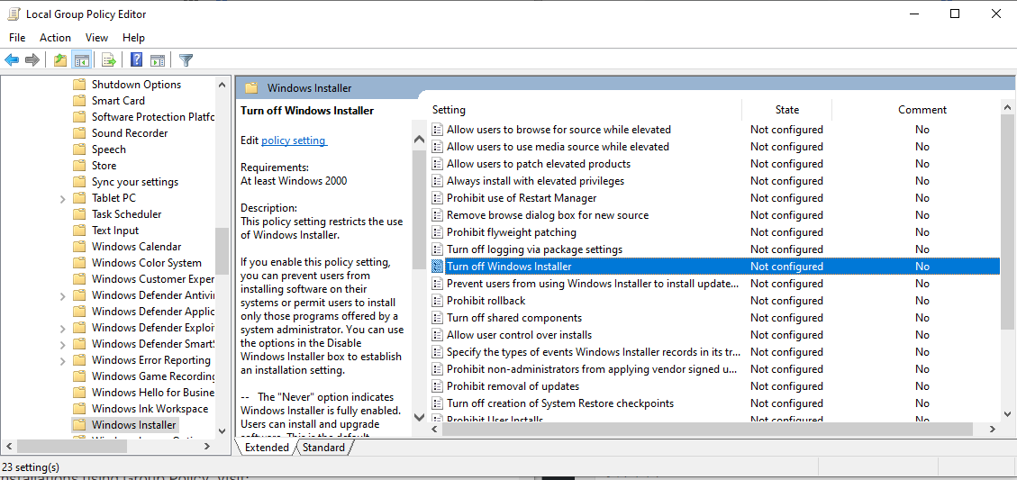Click policy icon beside Prohibit use of Restart Manager
The width and height of the screenshot is (1017, 480).
coord(438,198)
